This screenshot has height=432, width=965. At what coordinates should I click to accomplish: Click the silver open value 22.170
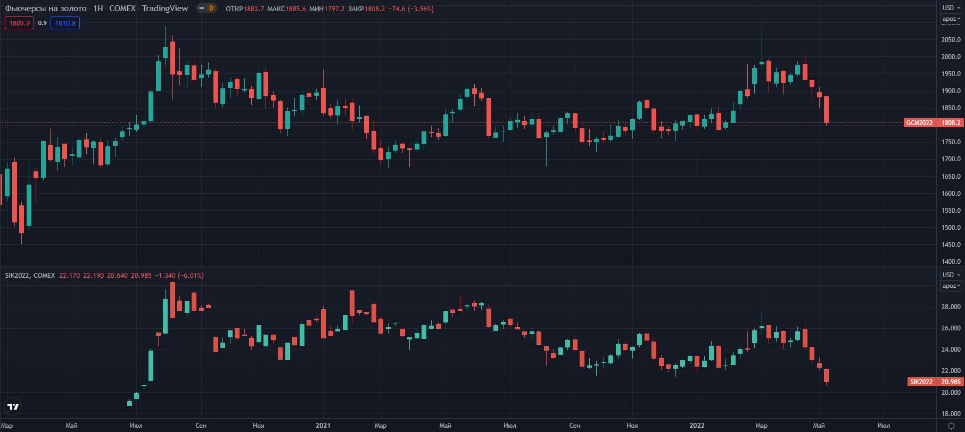69,276
